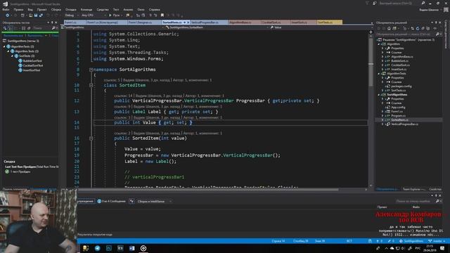The width and height of the screenshot is (450, 253).
Task: Collapse the SortedItem constructor code block
Action: pyautogui.click(x=91, y=138)
